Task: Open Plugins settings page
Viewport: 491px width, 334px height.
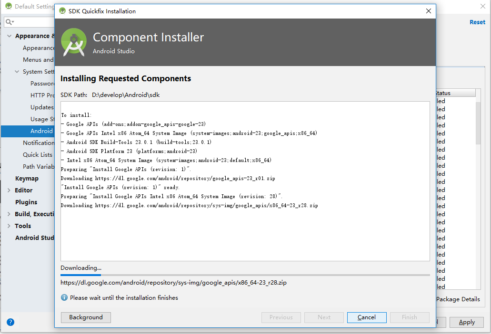Action: coord(26,202)
